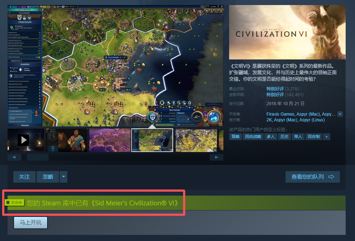
Task: Open the 历史 tag
Action: tap(285, 137)
